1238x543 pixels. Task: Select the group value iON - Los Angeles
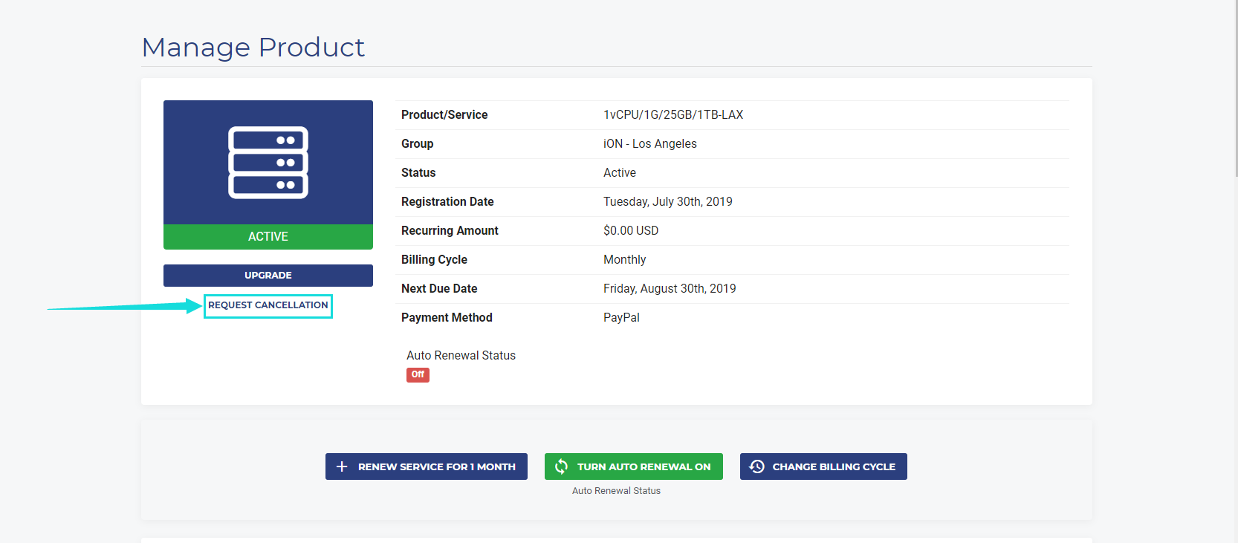pos(650,144)
